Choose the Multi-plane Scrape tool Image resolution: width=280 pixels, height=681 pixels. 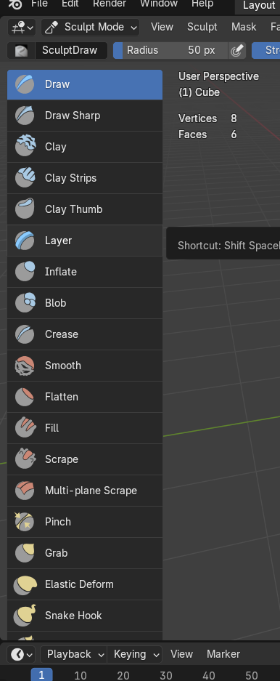point(85,491)
